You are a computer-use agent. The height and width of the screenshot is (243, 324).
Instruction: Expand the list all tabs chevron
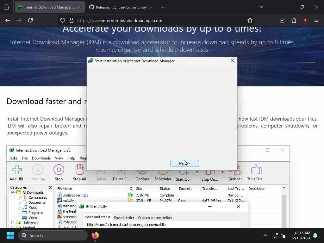click(x=261, y=7)
